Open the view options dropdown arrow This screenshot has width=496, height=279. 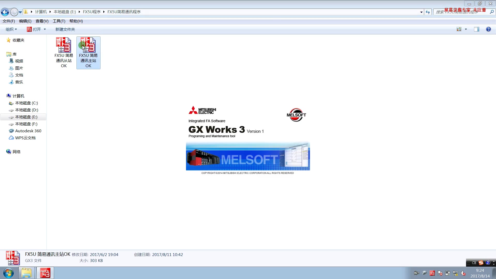466,29
